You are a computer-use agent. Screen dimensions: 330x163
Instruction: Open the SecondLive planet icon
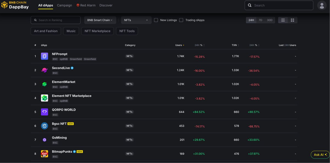(x=45, y=70)
